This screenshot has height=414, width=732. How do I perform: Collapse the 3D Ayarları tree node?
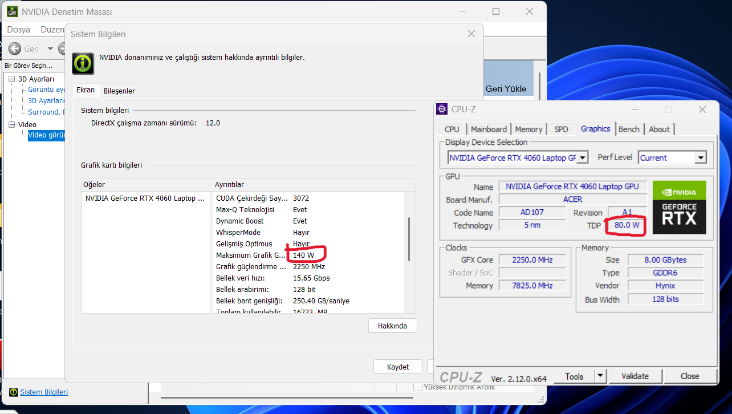coord(11,79)
